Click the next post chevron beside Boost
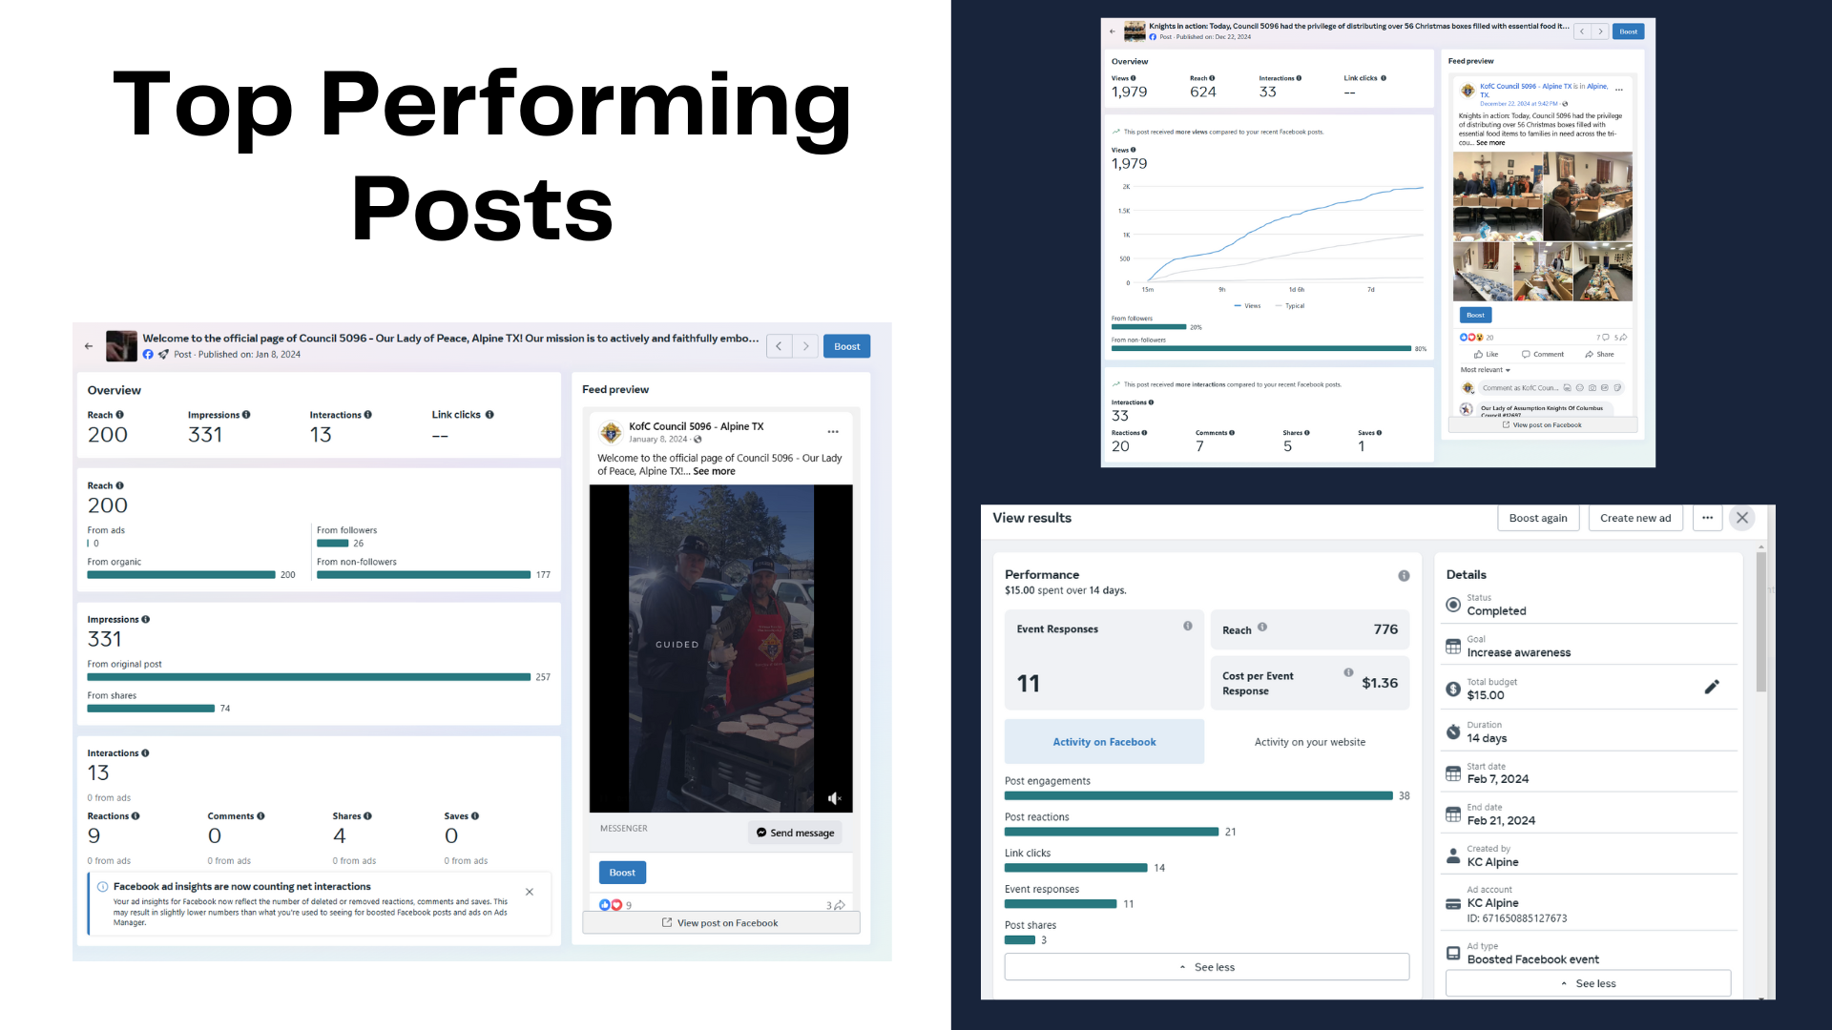Screen dimensions: 1832x1030 [805, 346]
